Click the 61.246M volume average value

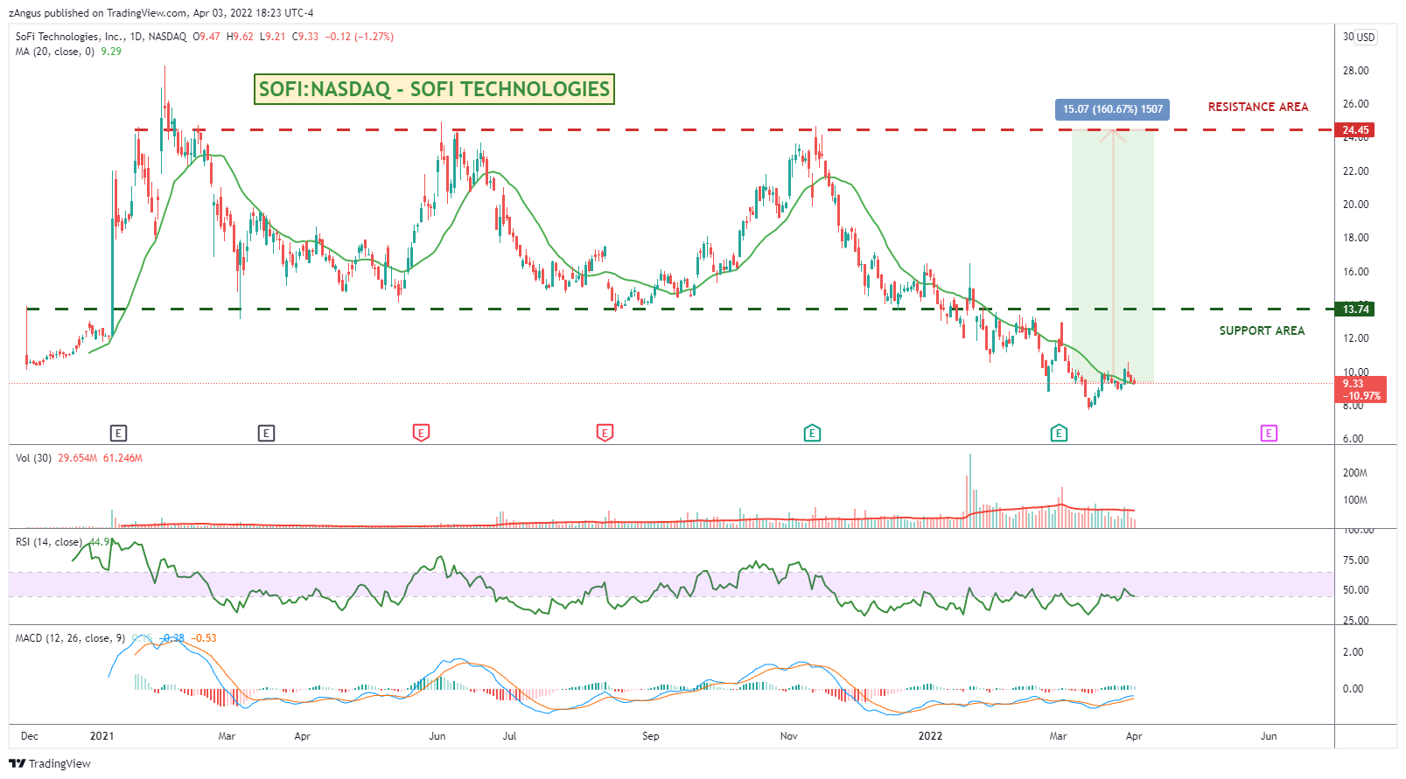pos(122,458)
